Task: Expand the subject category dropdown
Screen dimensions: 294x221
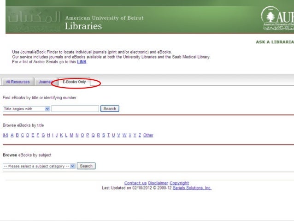Action: [39, 166]
